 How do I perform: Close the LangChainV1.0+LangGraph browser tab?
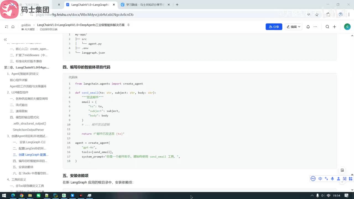(x=113, y=5)
